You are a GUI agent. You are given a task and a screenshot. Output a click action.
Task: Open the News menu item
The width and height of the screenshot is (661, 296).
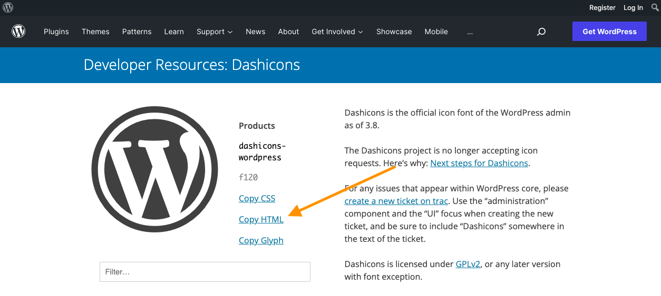[256, 32]
